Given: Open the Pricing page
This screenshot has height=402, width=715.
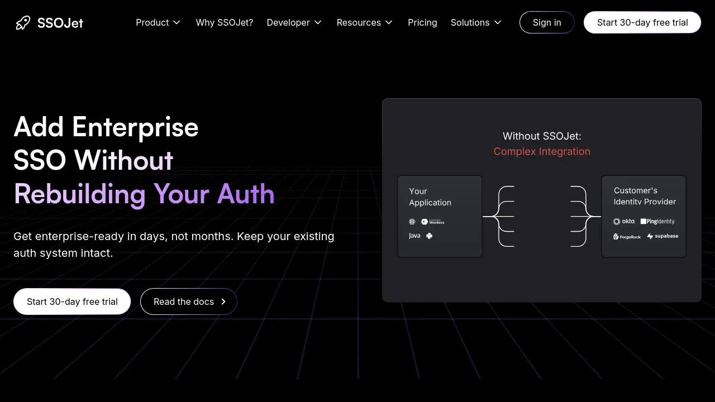Looking at the screenshot, I should (422, 22).
